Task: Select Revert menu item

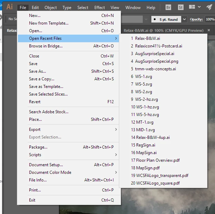Action: 68,102
